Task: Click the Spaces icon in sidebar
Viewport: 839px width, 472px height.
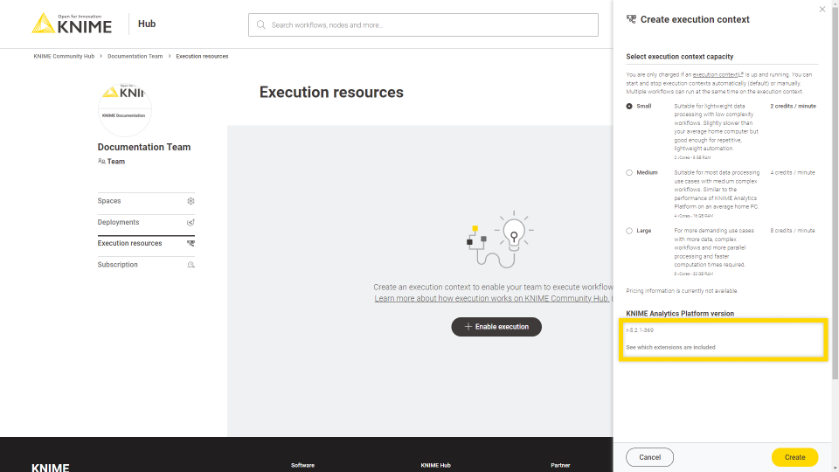Action: point(191,201)
